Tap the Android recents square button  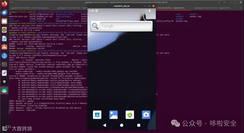pos(139,125)
